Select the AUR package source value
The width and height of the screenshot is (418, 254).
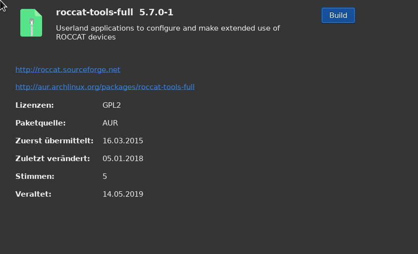(110, 123)
